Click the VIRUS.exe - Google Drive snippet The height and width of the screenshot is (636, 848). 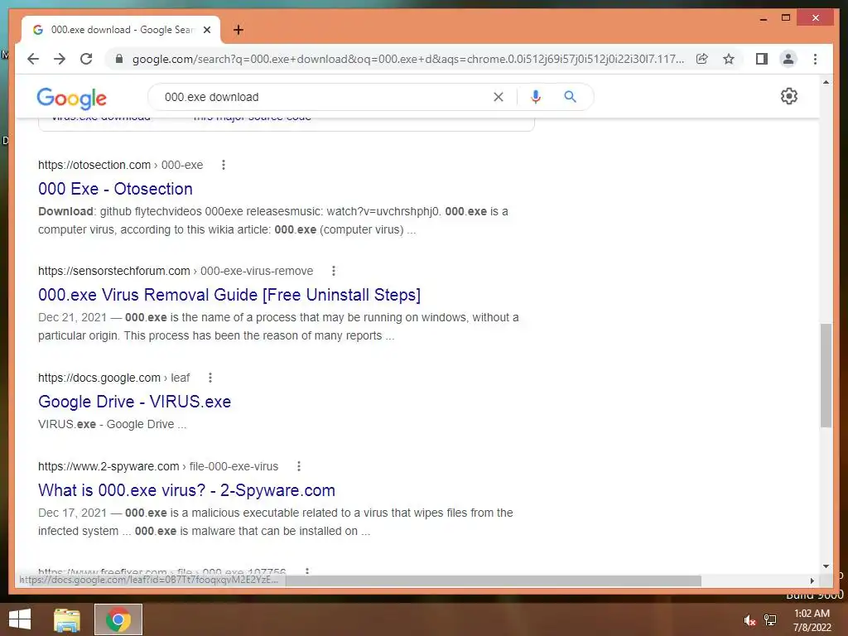(x=113, y=425)
